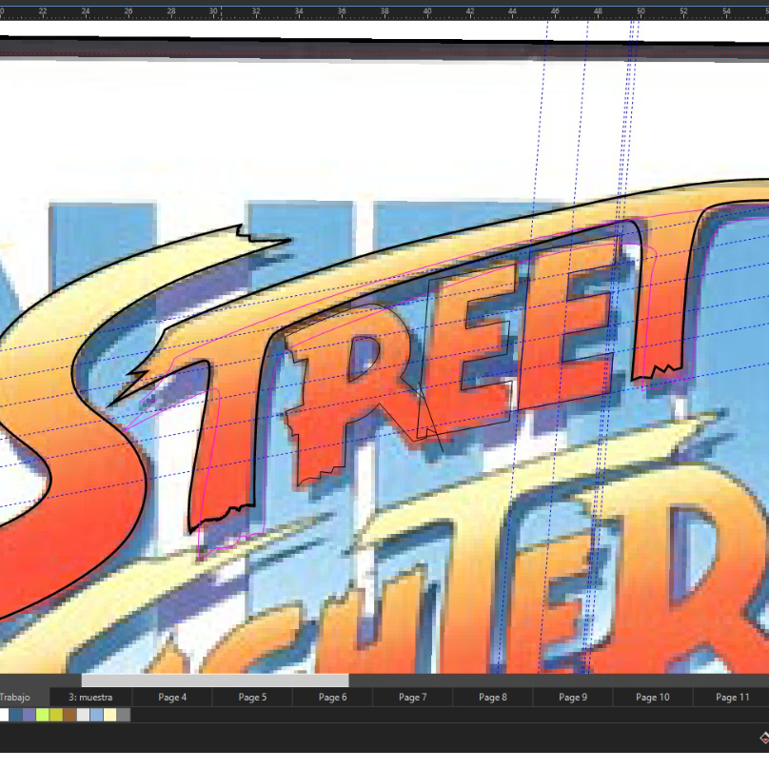Jump to the Page 8 tab
The image size is (769, 769).
[493, 697]
